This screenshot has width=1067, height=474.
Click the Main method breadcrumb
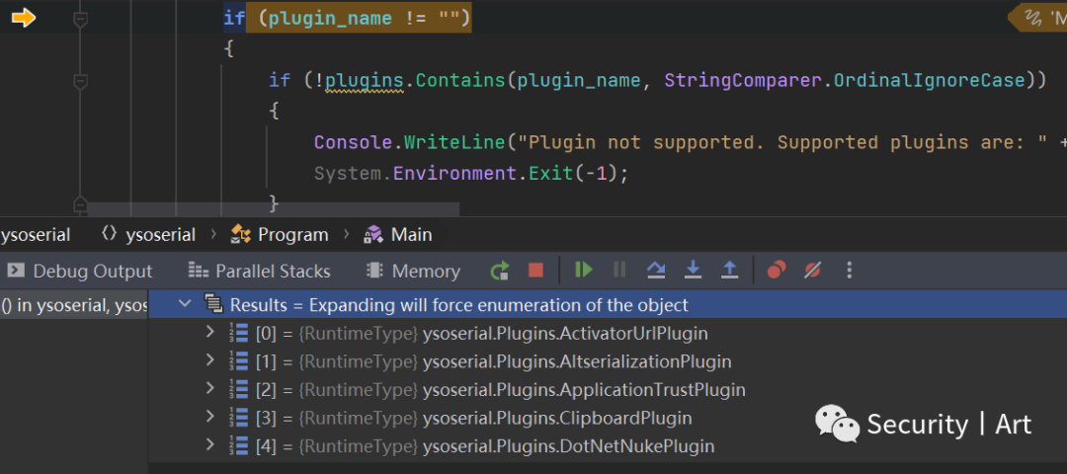tap(398, 235)
